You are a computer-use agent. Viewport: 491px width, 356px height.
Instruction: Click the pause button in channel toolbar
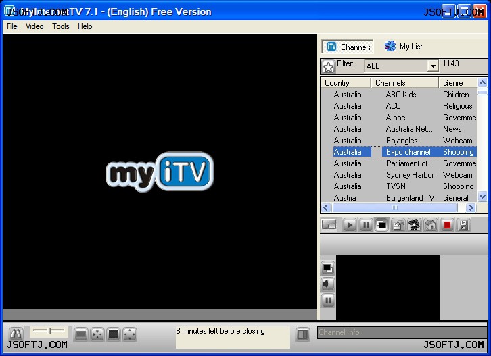coord(365,225)
